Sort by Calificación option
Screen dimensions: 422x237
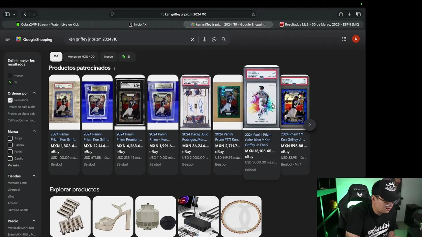pos(21,120)
